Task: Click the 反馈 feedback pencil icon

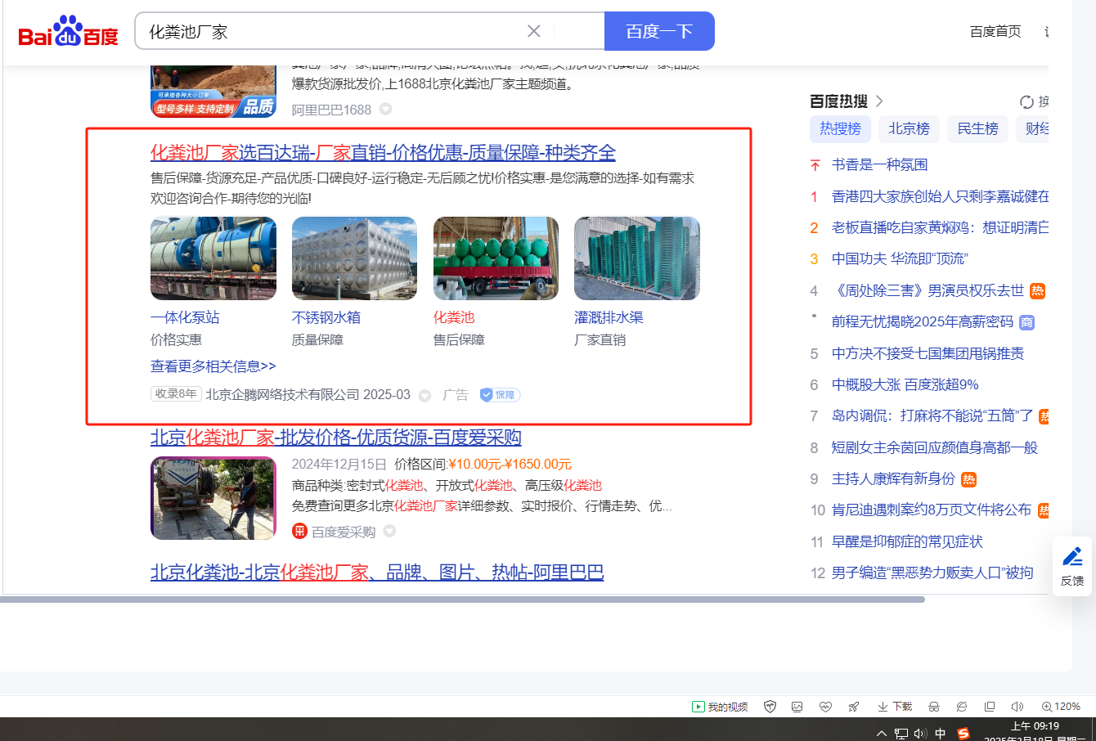Action: pos(1072,556)
